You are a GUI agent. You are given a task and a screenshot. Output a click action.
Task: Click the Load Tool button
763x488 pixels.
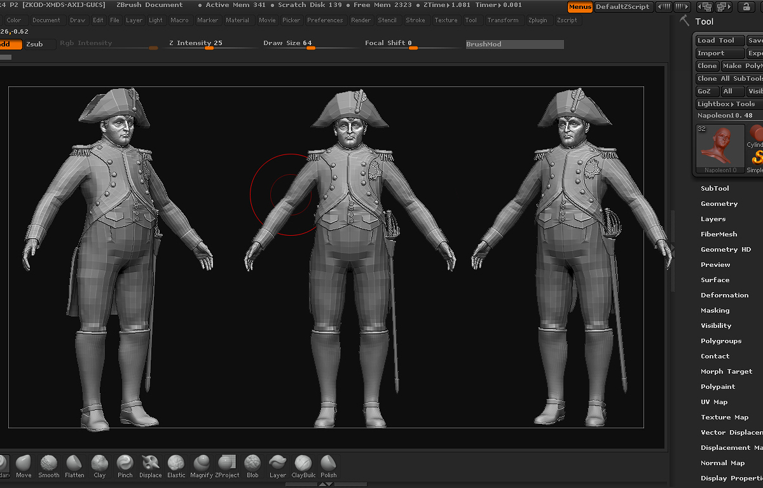(720, 41)
